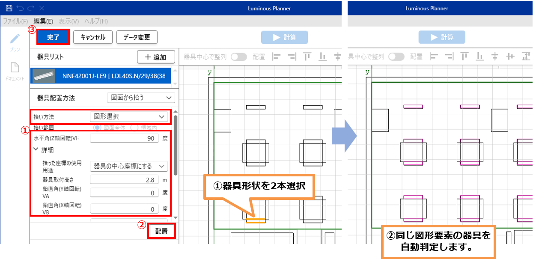
Task: Click align left icon in left toolbar
Action: tap(277, 57)
